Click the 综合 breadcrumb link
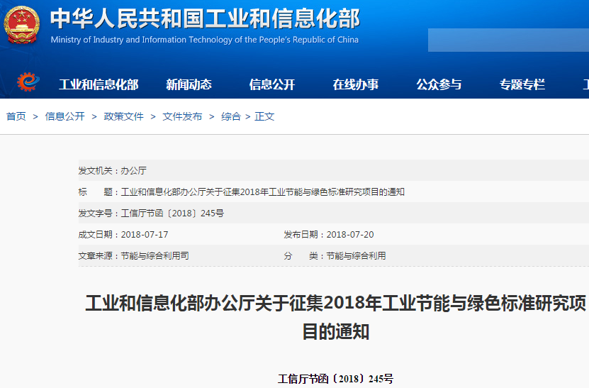This screenshot has width=589, height=388. pos(230,116)
